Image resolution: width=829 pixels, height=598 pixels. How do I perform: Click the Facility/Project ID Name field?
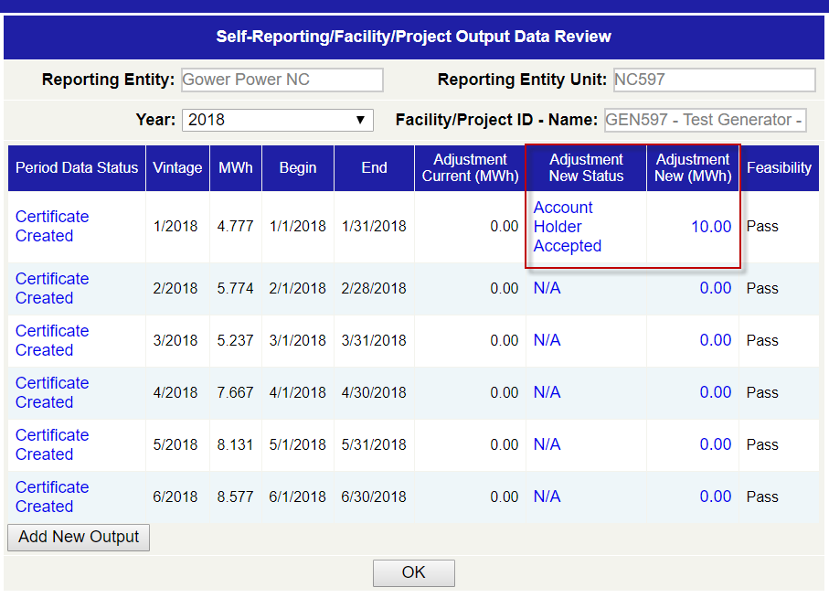(x=705, y=120)
